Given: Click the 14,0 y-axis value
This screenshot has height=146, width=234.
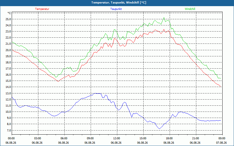Looking at the screenshot, I should pos(8,87).
